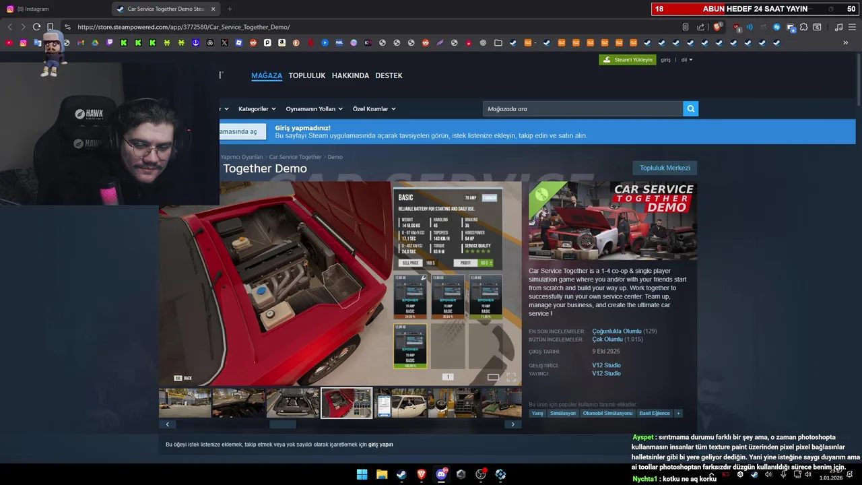Select the first garage exterior thumbnail
Viewport: 862px width, 485px height.
tap(185, 403)
